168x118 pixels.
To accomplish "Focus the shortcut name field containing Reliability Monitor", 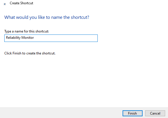I will 51,38.
